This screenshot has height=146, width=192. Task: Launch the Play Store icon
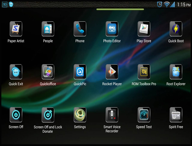[144, 29]
